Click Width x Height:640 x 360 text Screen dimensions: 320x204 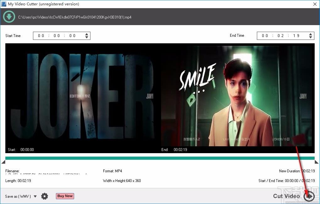122,180
